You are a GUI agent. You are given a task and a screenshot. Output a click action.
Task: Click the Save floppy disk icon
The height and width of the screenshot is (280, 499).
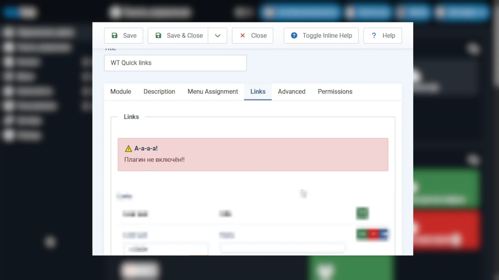(x=114, y=36)
